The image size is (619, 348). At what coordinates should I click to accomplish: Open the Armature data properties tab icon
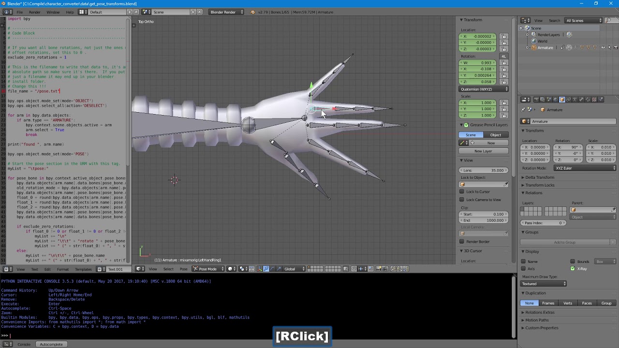coord(575,100)
